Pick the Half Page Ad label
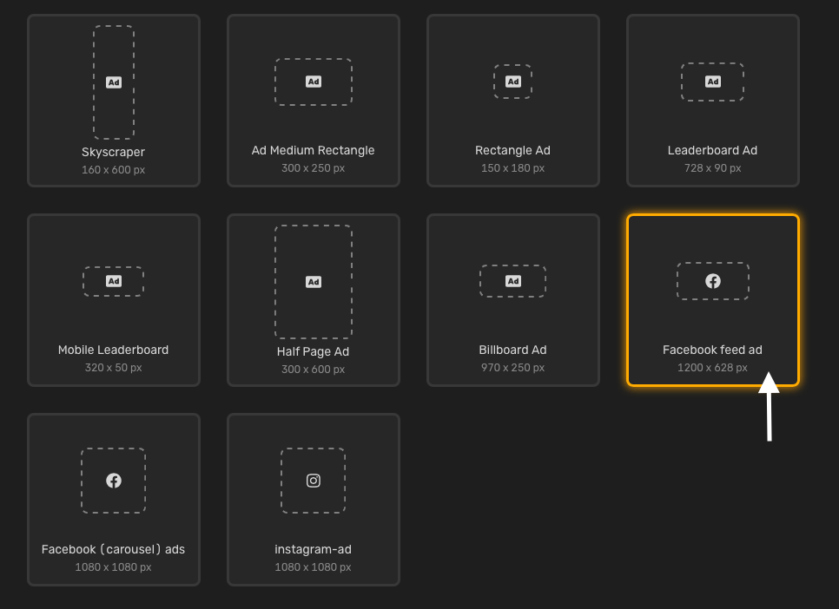Image resolution: width=839 pixels, height=609 pixels. coord(313,352)
